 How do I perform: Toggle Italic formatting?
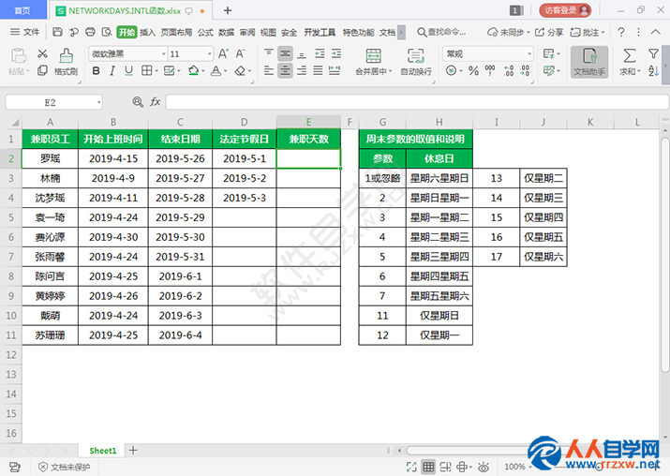tap(112, 70)
